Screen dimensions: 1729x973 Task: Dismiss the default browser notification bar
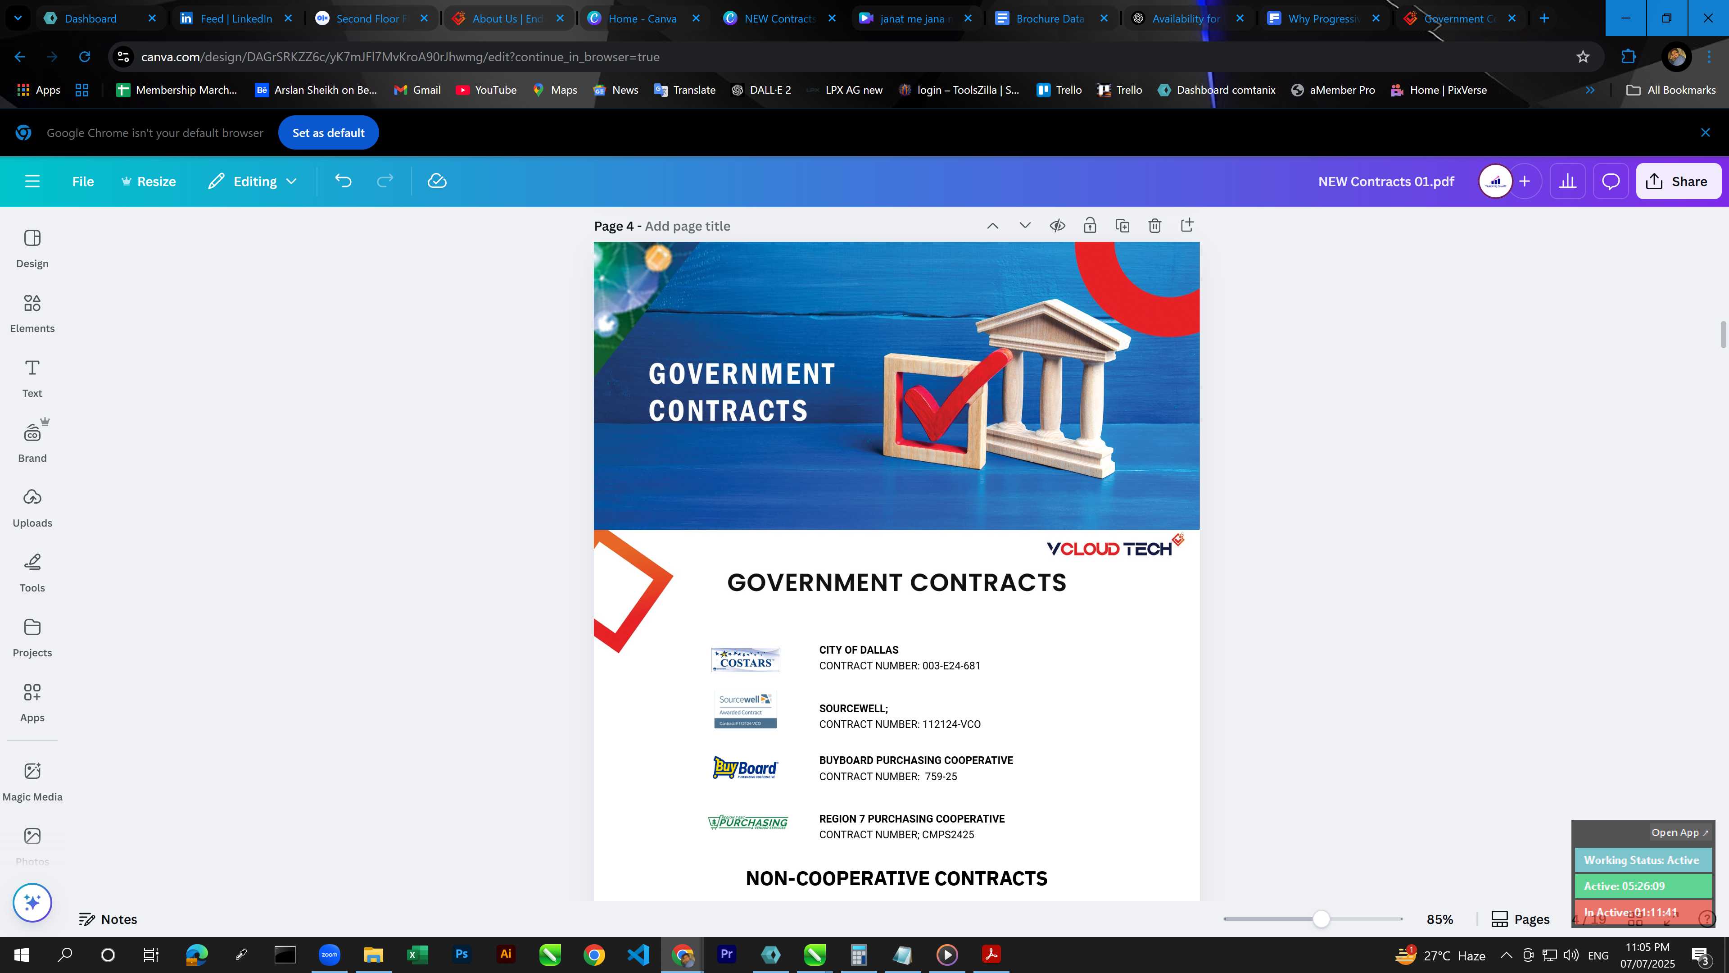point(1706,133)
